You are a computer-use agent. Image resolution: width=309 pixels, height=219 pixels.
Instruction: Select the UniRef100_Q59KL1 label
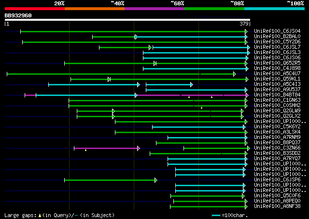[277, 79]
